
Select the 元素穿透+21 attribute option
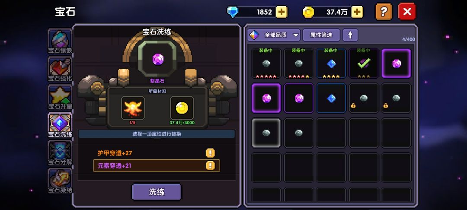pos(157,165)
